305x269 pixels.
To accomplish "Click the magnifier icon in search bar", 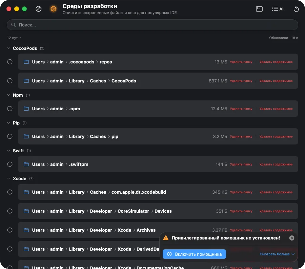I will pyautogui.click(x=13, y=25).
